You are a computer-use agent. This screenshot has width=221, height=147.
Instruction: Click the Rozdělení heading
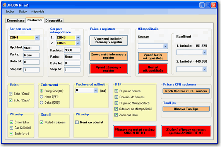[x=183, y=37]
